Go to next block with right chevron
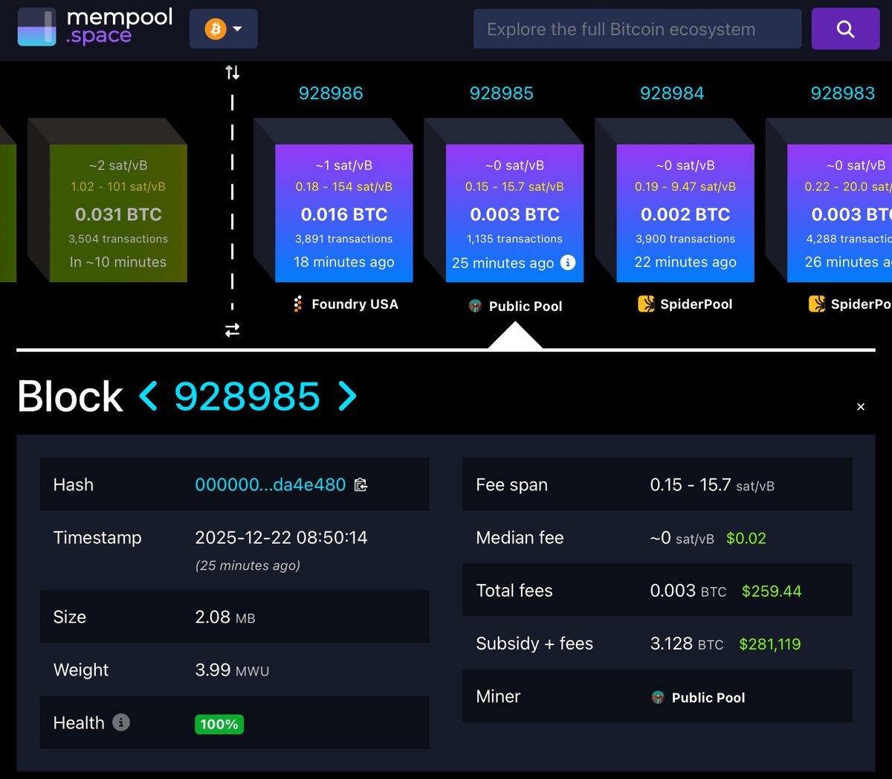 pyautogui.click(x=347, y=396)
